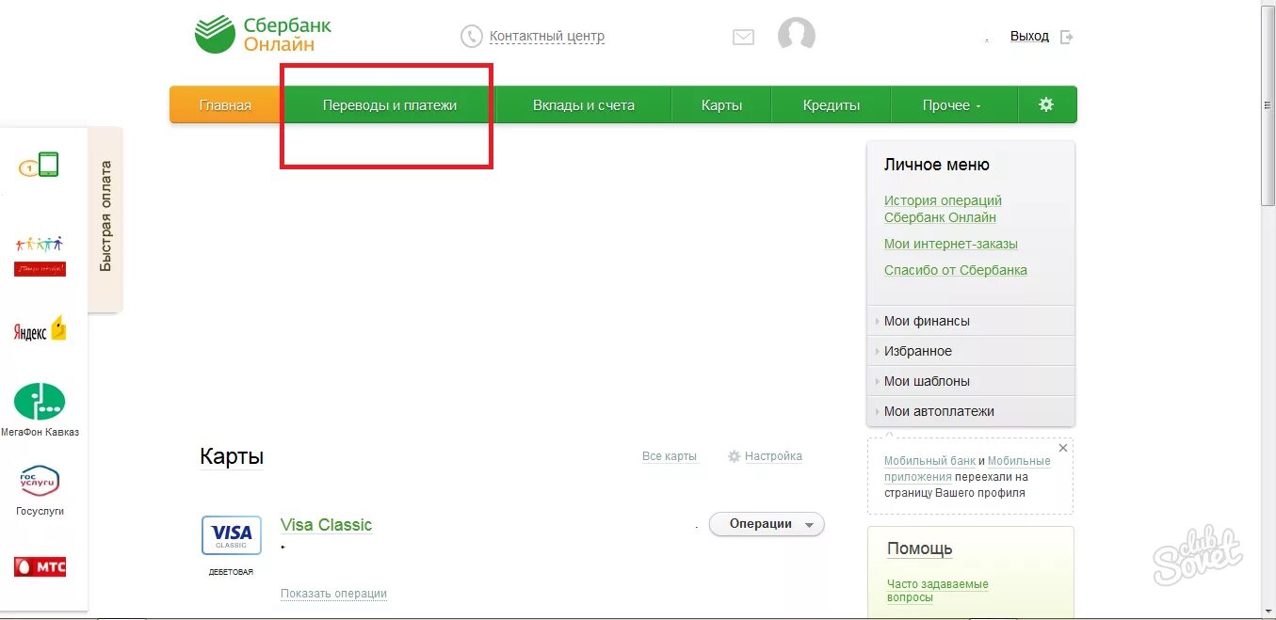Select the mobile phone payment icon in quick pay

point(39,166)
